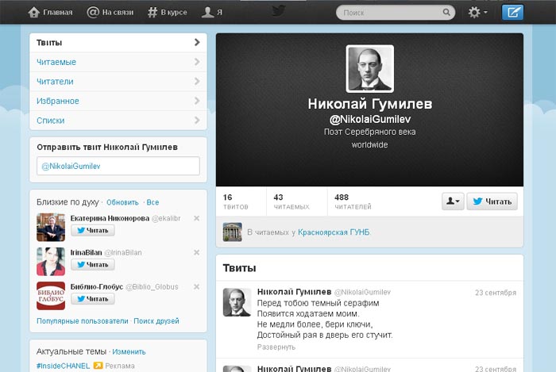Expand the first tweet via Развернуть
The height and width of the screenshot is (372, 556).
tap(276, 347)
